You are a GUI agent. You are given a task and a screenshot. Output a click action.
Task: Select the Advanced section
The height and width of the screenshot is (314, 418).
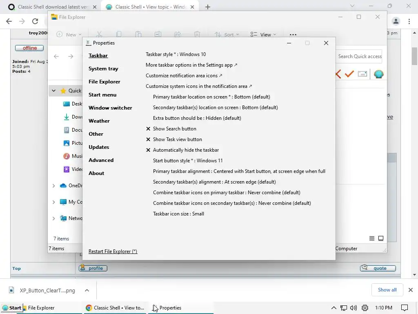click(101, 160)
